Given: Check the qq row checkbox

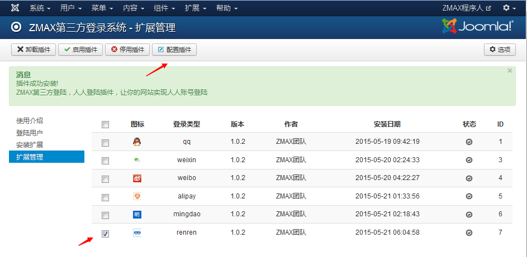Looking at the screenshot, I should click(105, 143).
